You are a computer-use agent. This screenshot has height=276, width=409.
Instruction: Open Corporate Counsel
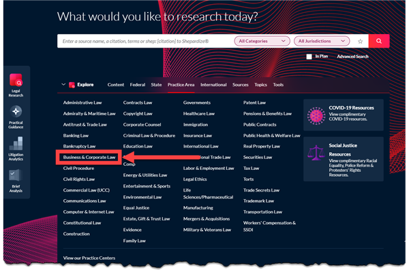click(x=142, y=124)
